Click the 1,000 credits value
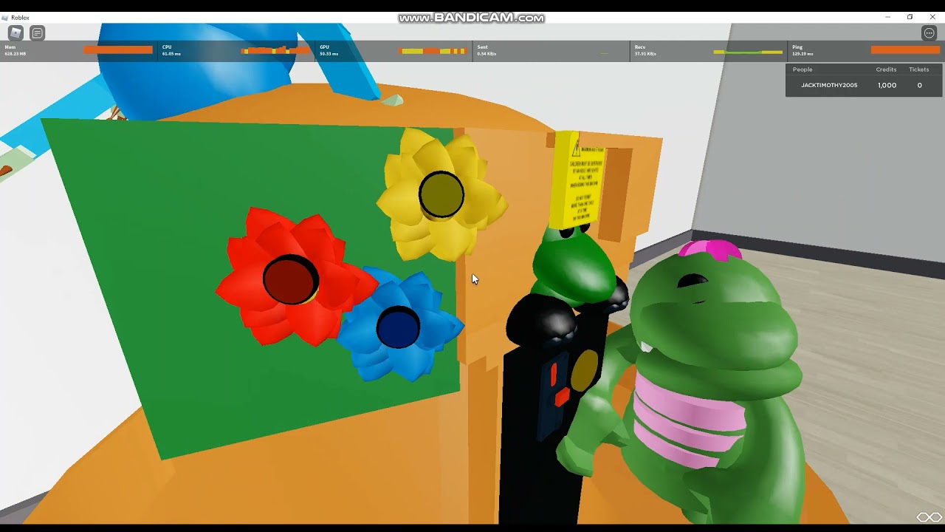This screenshot has width=945, height=532. (x=887, y=85)
